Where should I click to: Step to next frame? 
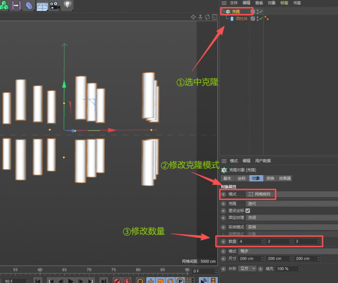click(81, 281)
